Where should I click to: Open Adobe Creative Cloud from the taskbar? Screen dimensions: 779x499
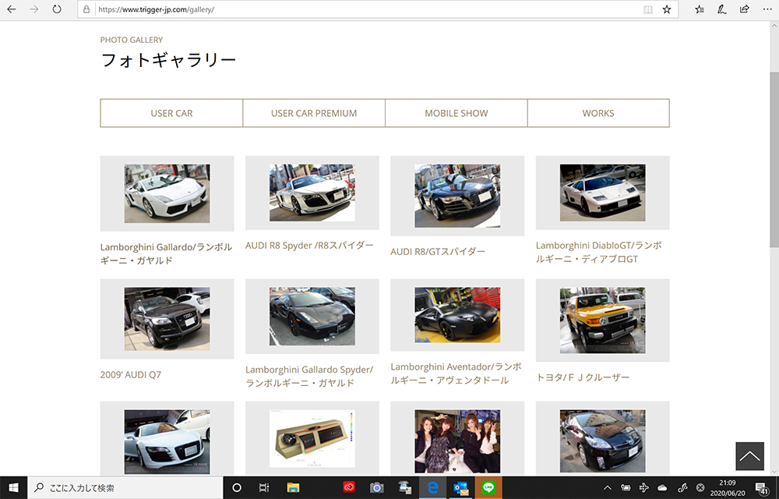click(x=349, y=487)
